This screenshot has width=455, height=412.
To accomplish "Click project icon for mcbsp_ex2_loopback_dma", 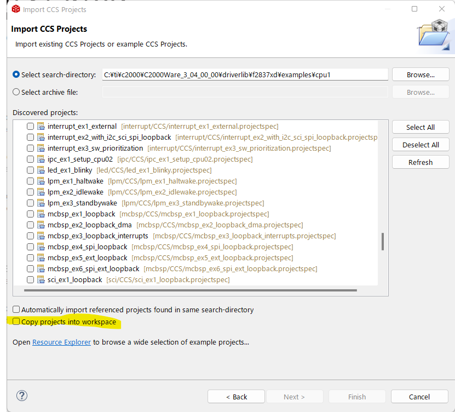I will 41,225.
